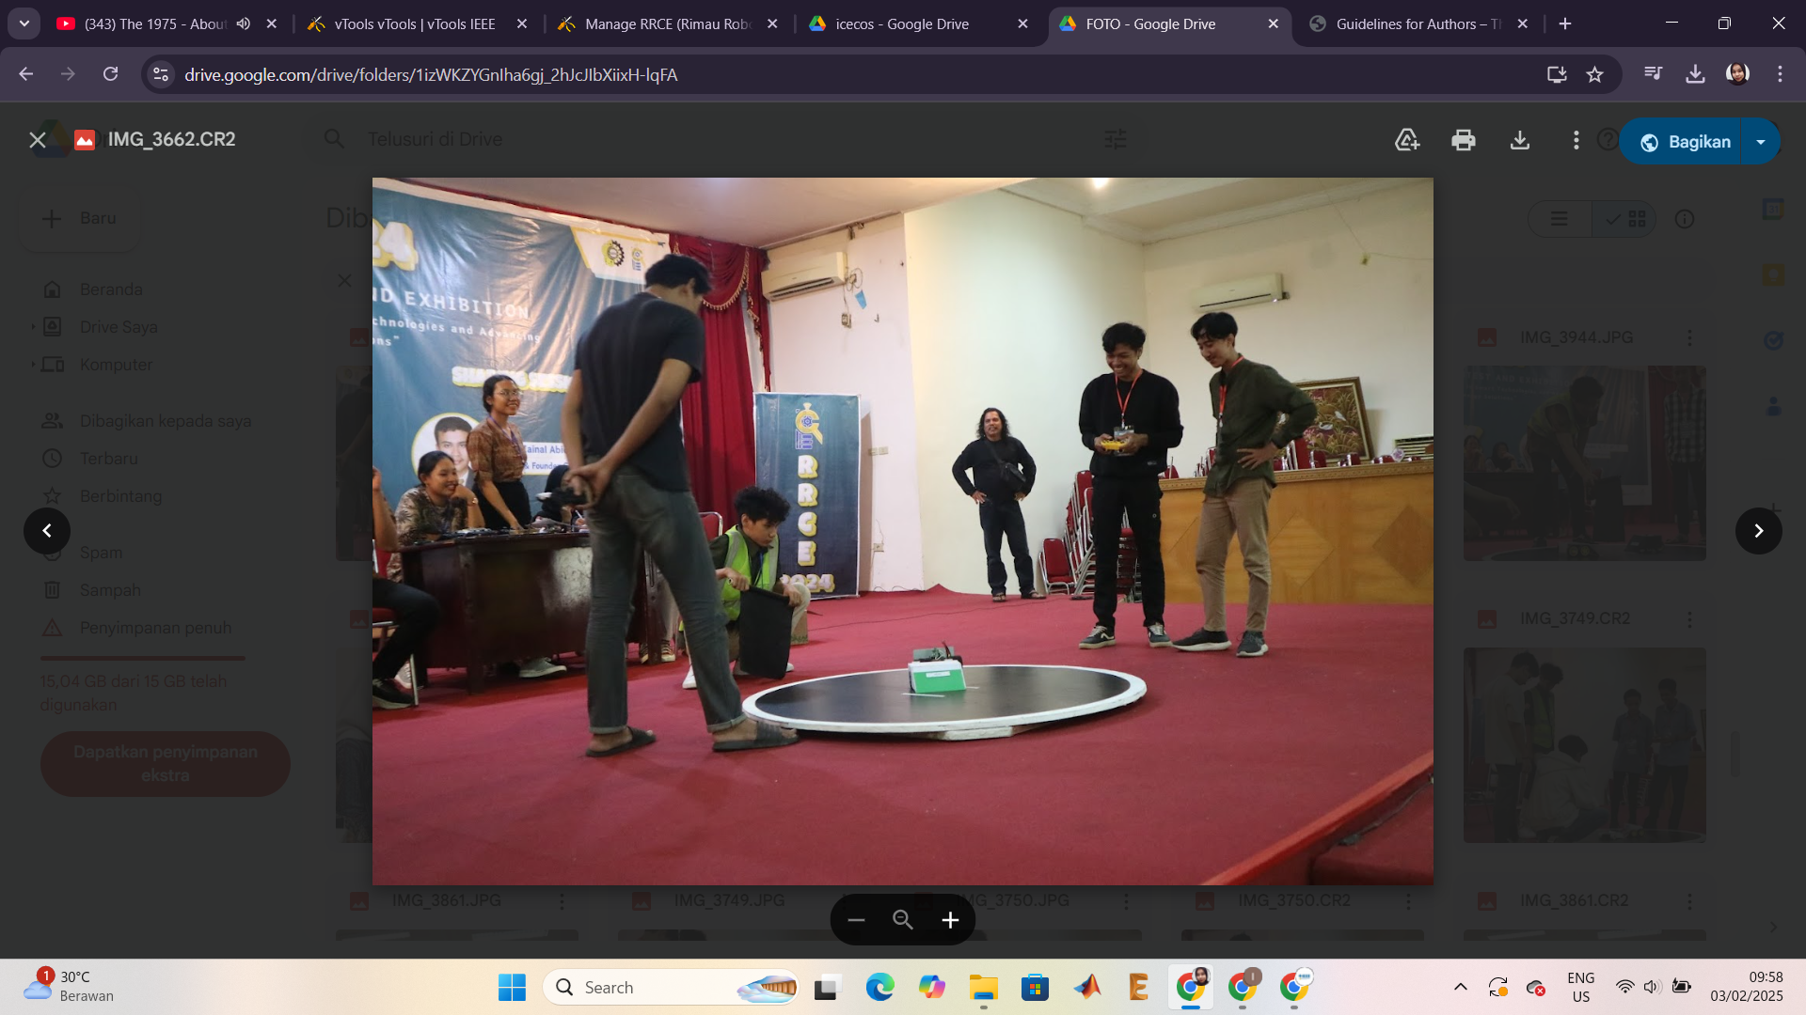The width and height of the screenshot is (1806, 1015).
Task: Launch Microsoft Edge from taskbar
Action: 879,988
